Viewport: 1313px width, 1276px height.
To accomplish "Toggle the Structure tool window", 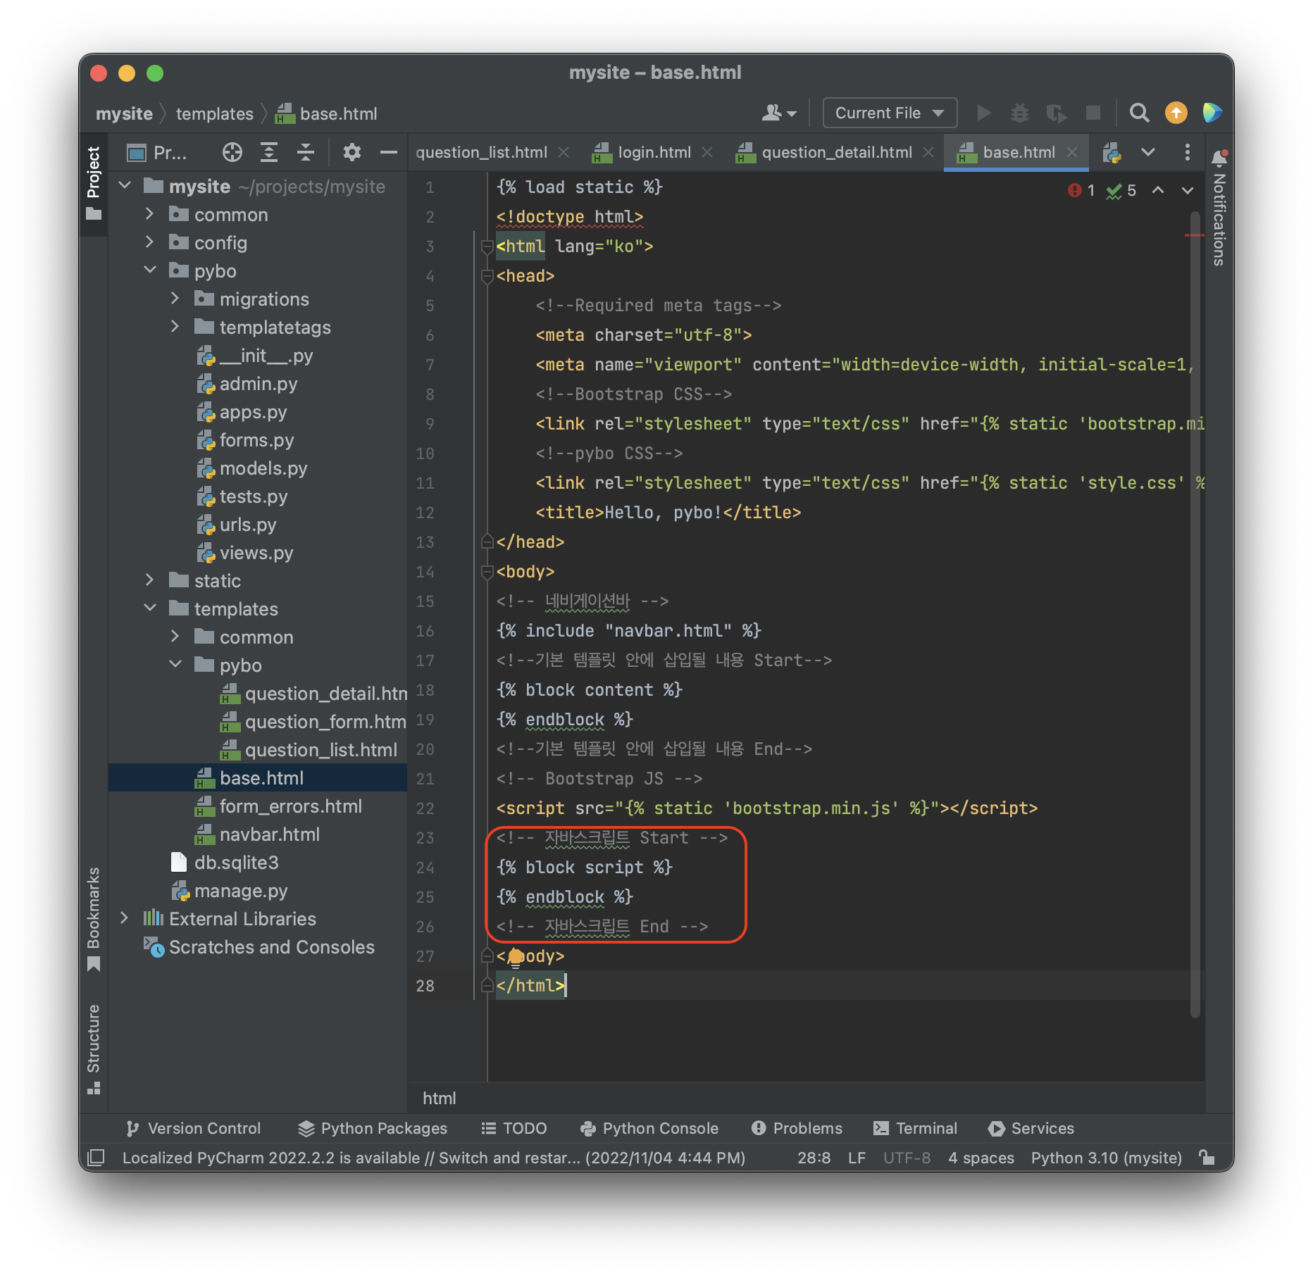I will point(94,1049).
